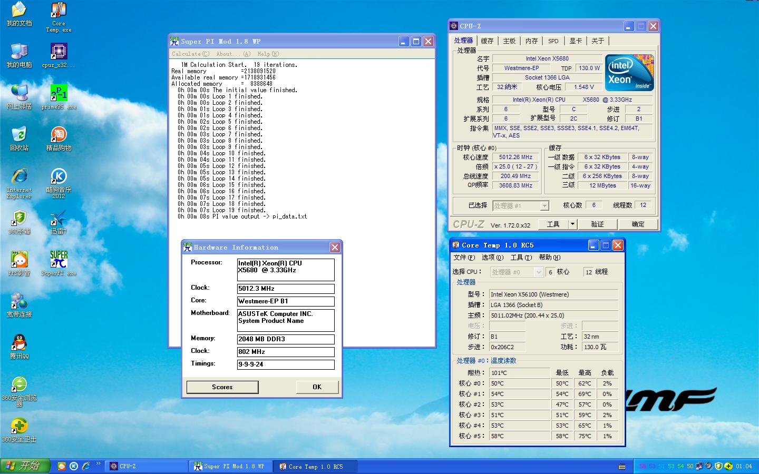Click the system clock showing 01:04
This screenshot has width=759, height=474.
[x=744, y=467]
